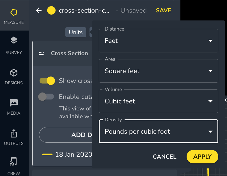The height and width of the screenshot is (176, 227).
Task: Go to the Designs cube icon
Action: [x=14, y=73]
